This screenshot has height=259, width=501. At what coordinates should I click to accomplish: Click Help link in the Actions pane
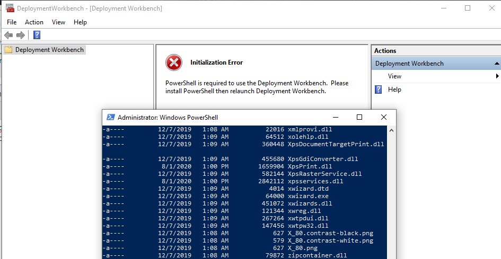point(394,90)
